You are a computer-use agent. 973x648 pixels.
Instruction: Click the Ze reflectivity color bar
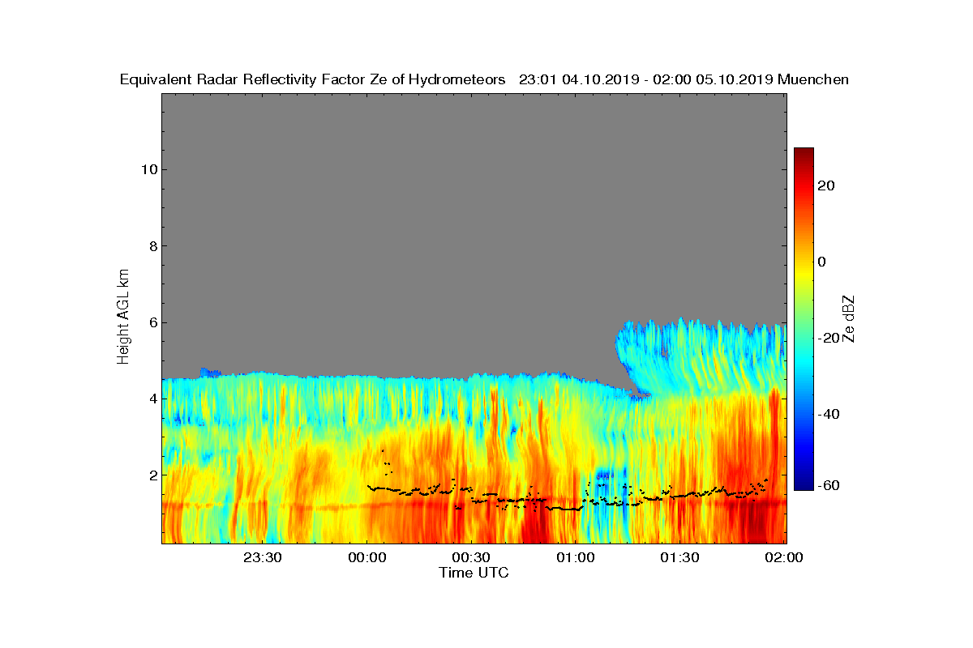[804, 318]
